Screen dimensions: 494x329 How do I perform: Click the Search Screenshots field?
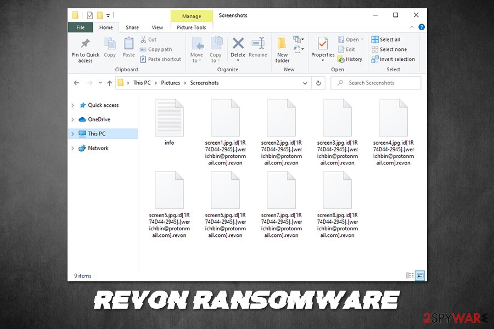375,83
